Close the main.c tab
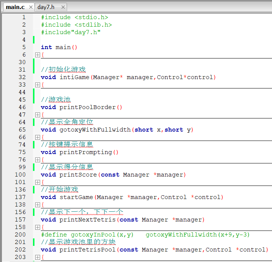 coord(31,7)
